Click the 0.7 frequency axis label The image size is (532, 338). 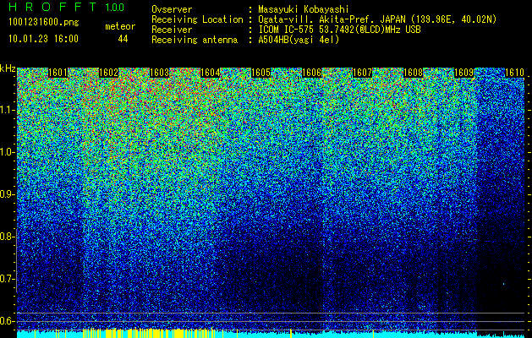tap(6, 279)
